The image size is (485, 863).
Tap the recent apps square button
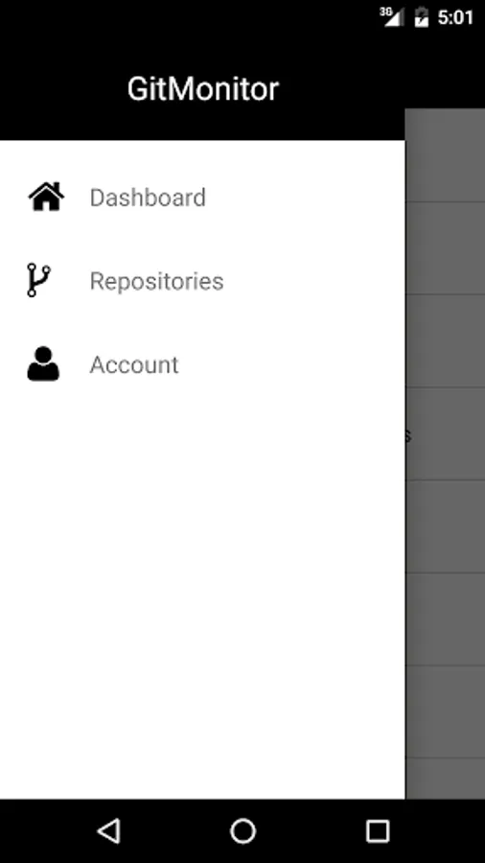[x=378, y=830]
